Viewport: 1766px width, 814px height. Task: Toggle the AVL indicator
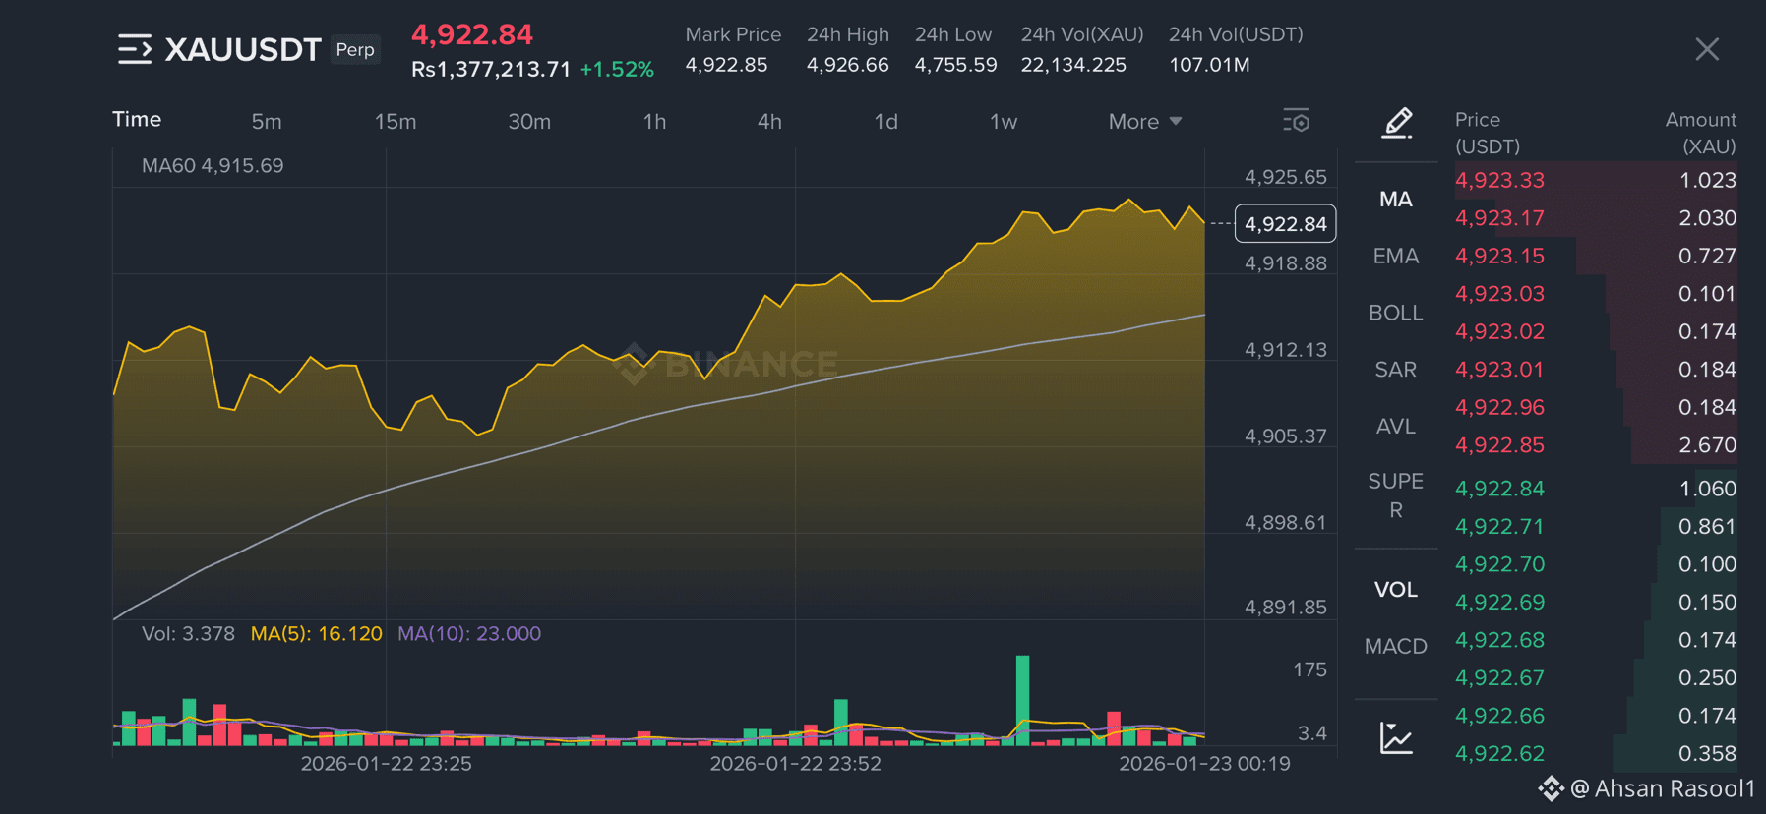1393,426
